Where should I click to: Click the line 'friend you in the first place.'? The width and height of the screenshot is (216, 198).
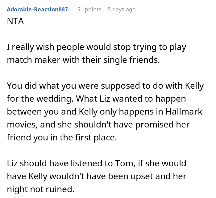[x=62, y=137]
